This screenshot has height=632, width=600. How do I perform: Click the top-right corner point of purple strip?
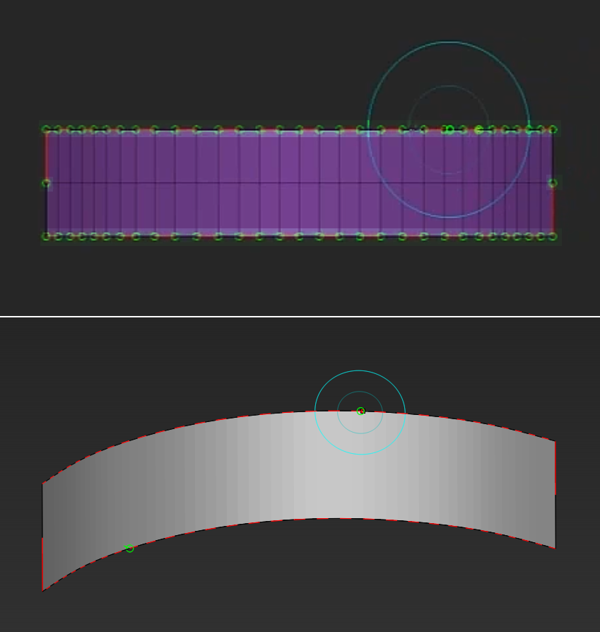click(553, 129)
